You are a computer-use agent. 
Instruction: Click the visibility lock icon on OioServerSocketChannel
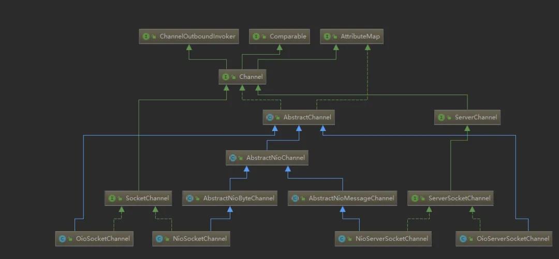click(x=470, y=239)
